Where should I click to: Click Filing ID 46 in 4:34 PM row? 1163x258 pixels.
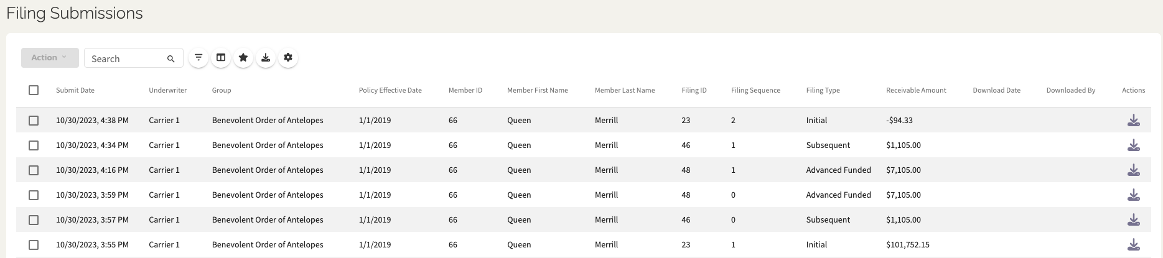click(686, 145)
